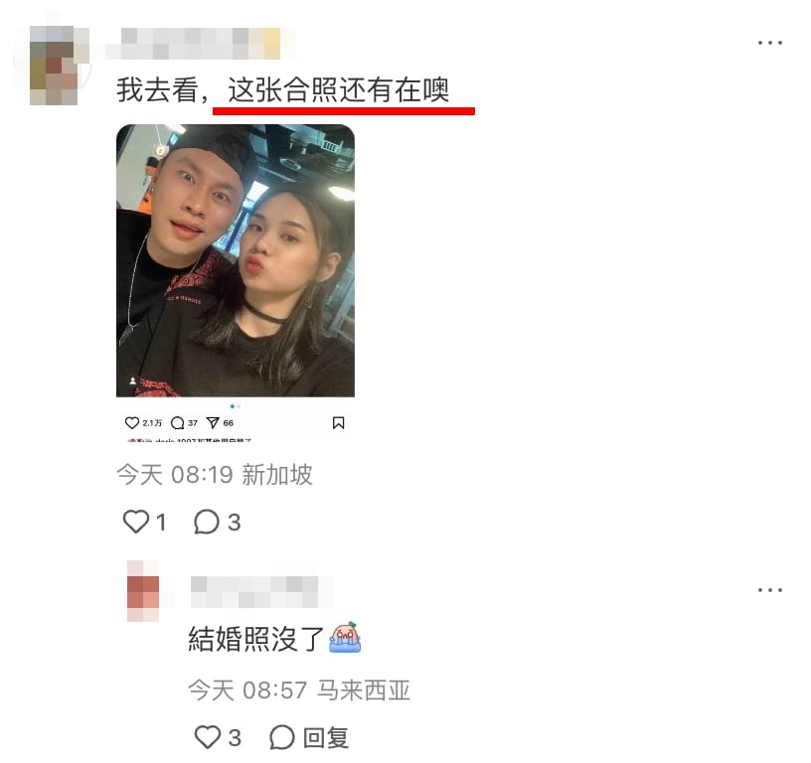Open the reply author's red avatar

tap(143, 591)
